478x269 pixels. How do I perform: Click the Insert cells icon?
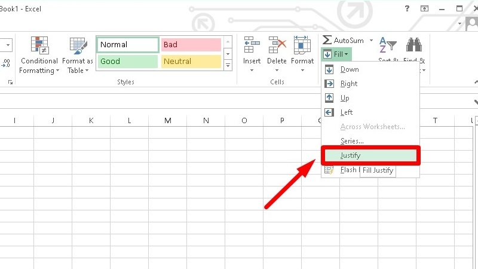pos(252,45)
